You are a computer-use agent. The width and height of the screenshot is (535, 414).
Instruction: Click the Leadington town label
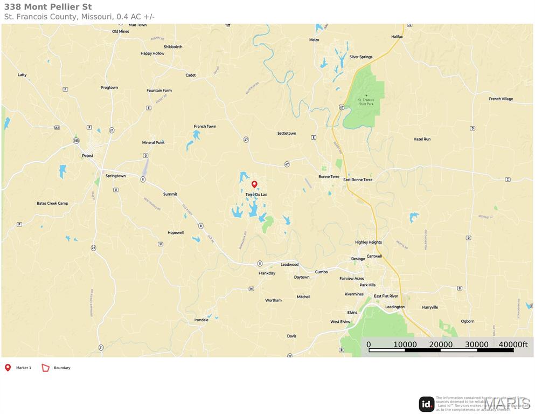point(395,307)
